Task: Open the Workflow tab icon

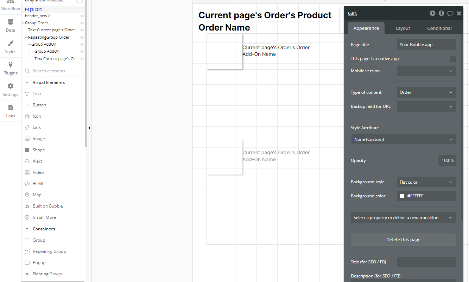Action: 11,2
